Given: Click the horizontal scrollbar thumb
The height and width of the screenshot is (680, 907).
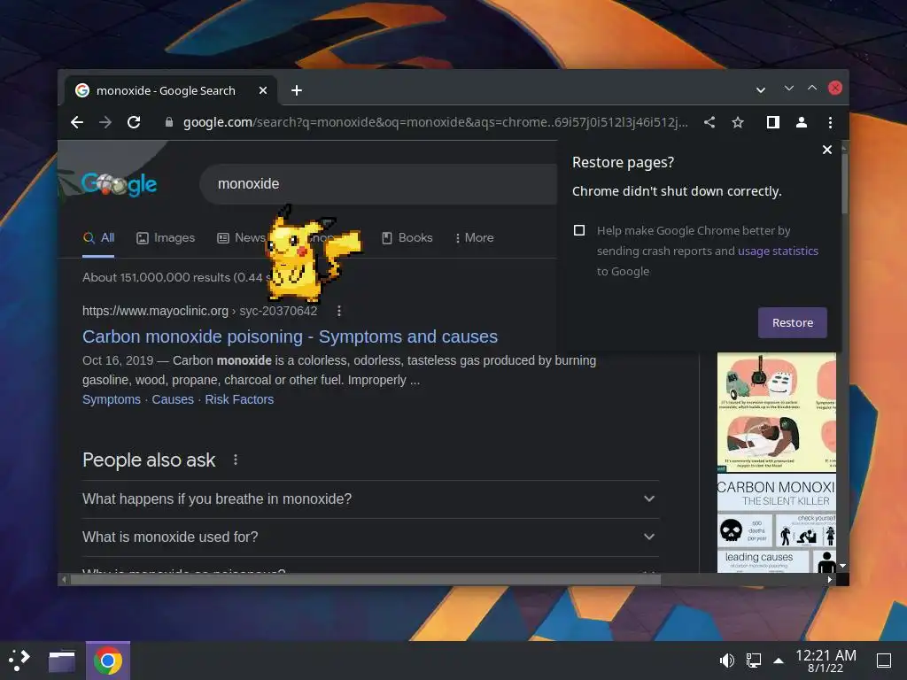Looking at the screenshot, I should point(366,579).
